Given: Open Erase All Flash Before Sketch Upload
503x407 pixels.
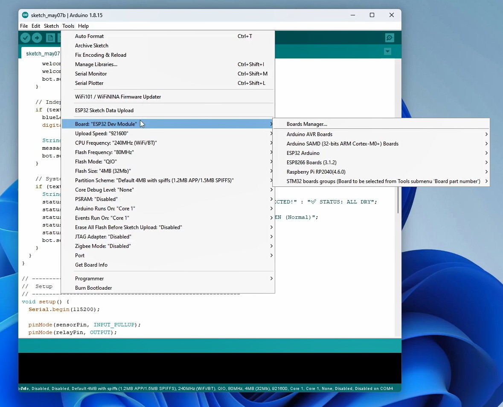Looking at the screenshot, I should click(168, 227).
